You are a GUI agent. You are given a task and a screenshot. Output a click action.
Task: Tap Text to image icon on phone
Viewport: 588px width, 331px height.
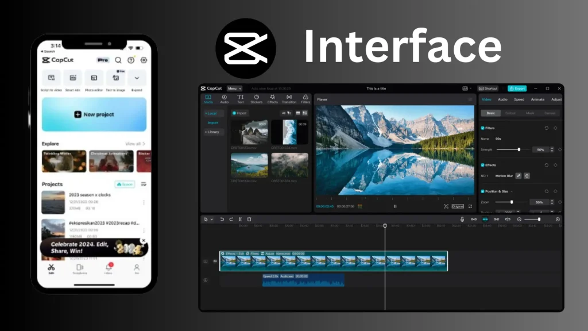[x=115, y=78]
